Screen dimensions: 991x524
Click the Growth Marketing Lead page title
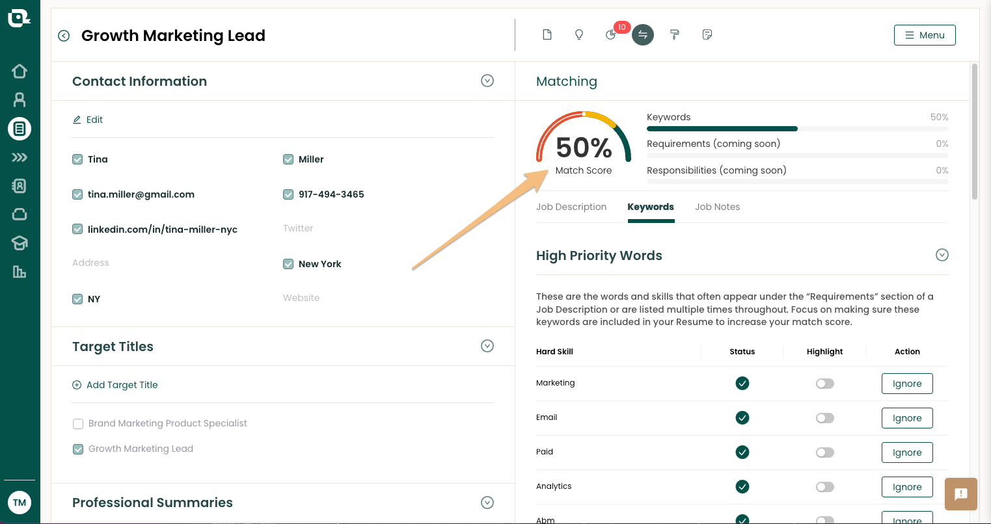(x=173, y=36)
